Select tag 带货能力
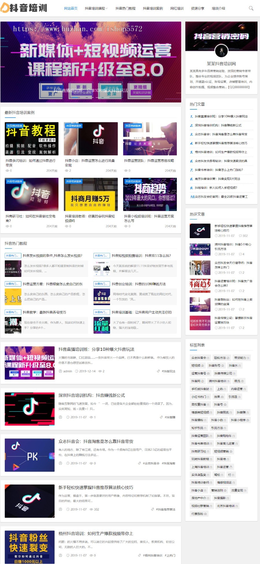 tap(242, 358)
